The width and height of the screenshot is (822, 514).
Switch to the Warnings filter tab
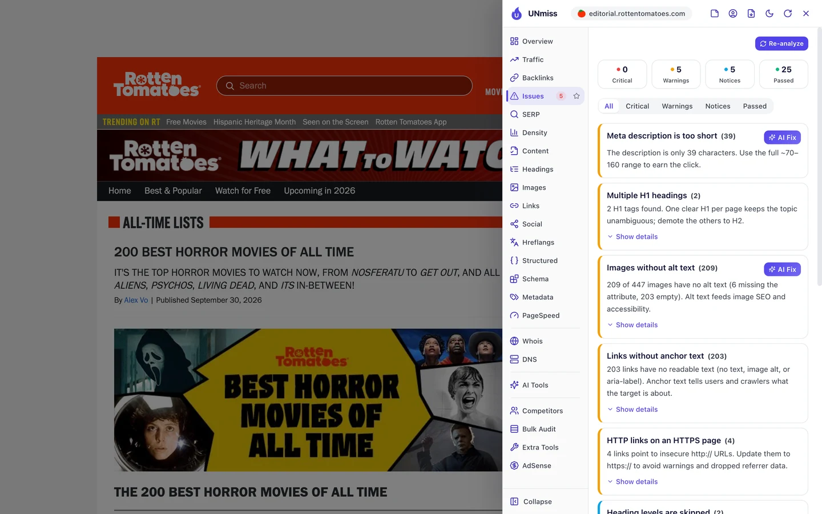[x=677, y=106]
